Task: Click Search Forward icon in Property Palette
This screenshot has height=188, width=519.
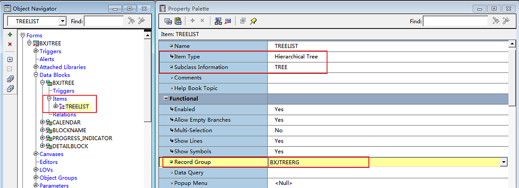Action: click(495, 21)
